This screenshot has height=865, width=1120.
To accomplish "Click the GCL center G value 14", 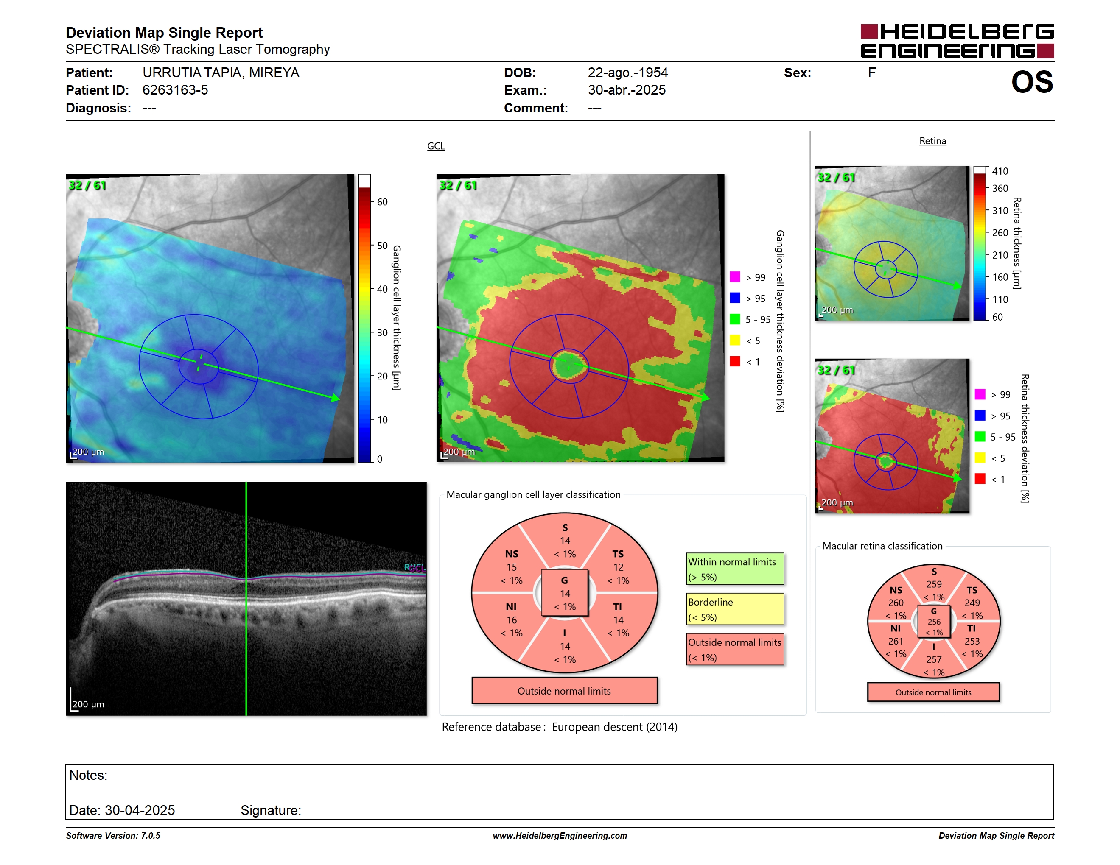I will coord(565,593).
